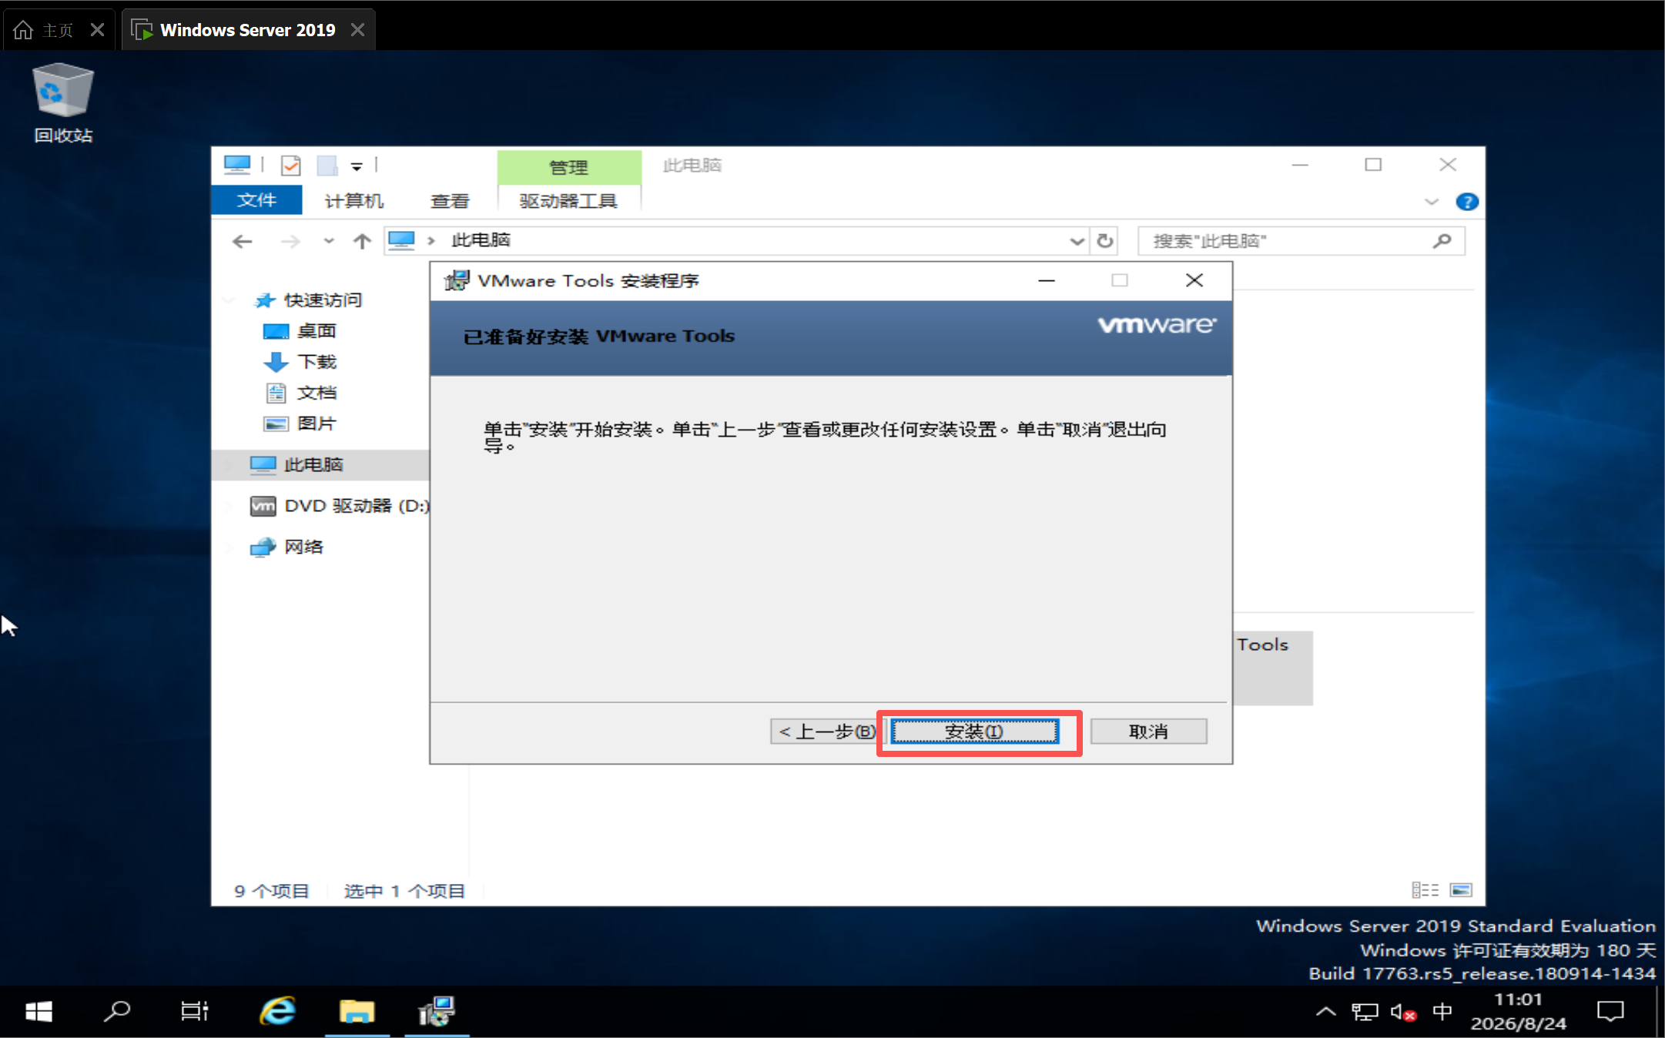The image size is (1665, 1038).
Task: Click the Explorer back arrow
Action: pos(242,241)
